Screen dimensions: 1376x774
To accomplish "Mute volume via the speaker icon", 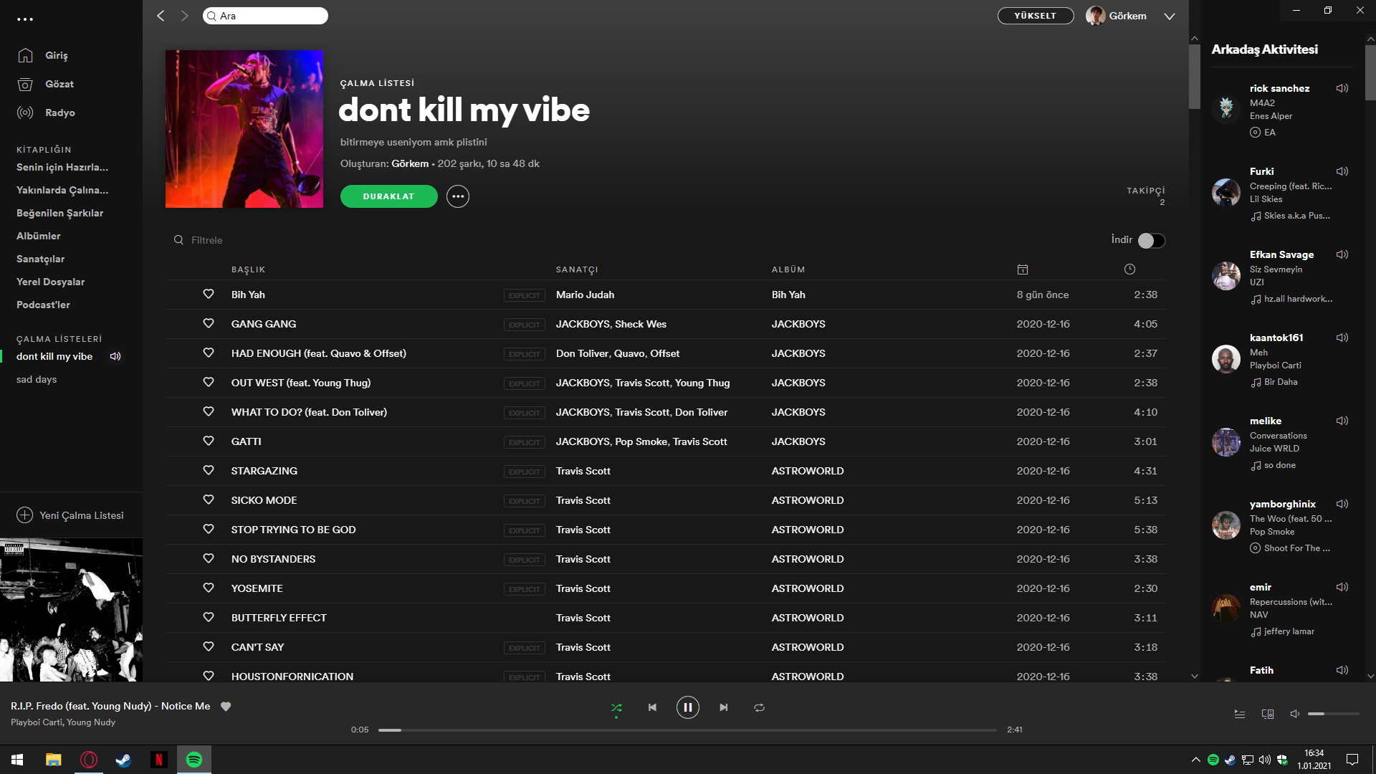I will point(1295,714).
